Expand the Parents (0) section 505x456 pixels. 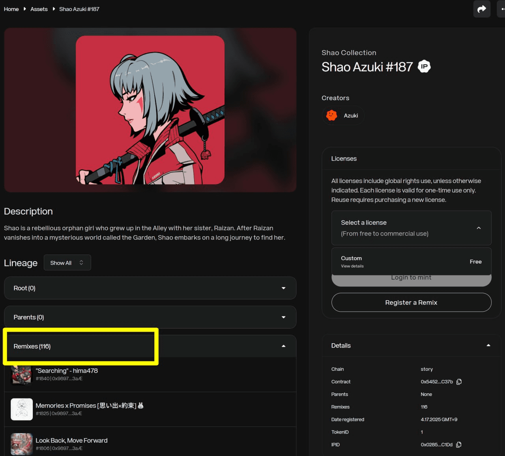click(x=150, y=317)
